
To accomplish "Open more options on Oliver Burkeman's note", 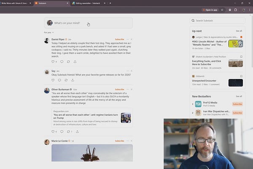I will point(128,89).
